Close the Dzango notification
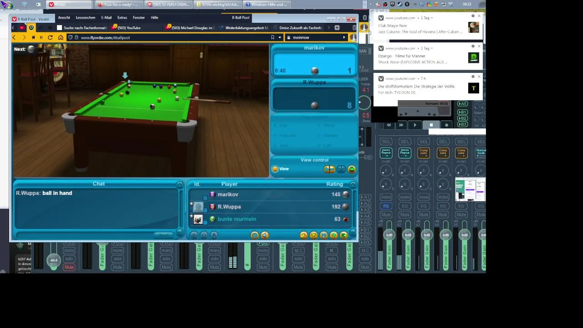Viewport: 583px width, 328px height. [479, 46]
